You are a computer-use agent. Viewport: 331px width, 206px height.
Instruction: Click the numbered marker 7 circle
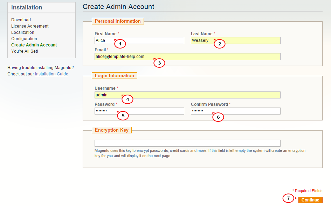pyautogui.click(x=288, y=198)
